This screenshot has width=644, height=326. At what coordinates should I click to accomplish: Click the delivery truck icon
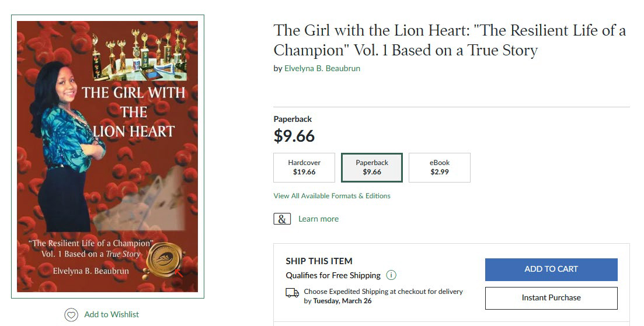293,293
